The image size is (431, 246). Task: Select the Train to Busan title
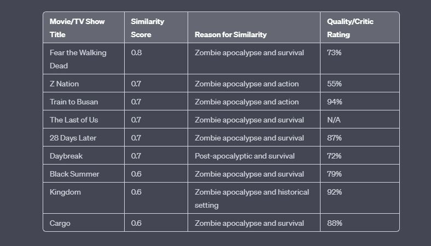(x=74, y=102)
